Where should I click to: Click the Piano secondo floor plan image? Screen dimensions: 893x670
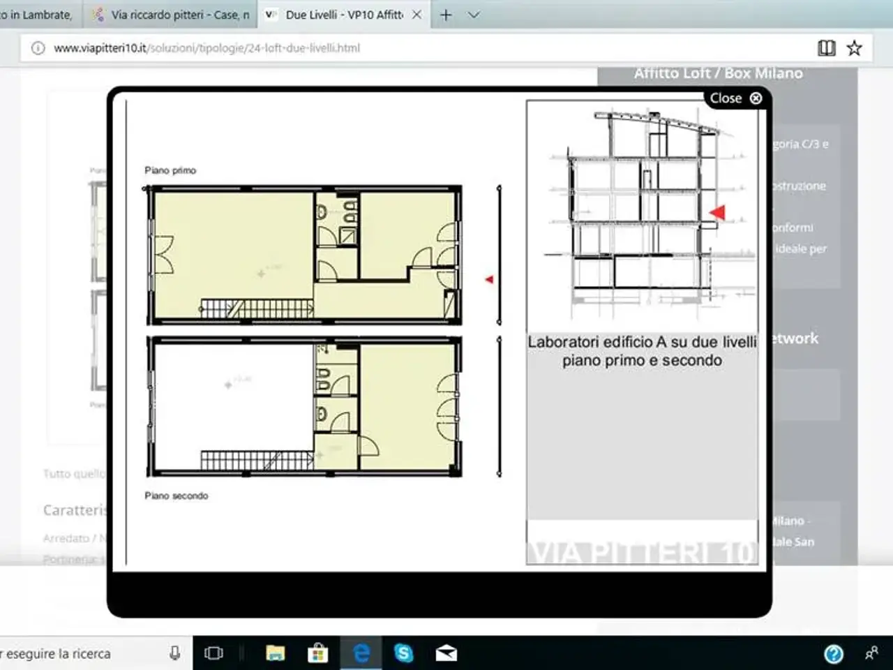pyautogui.click(x=303, y=407)
